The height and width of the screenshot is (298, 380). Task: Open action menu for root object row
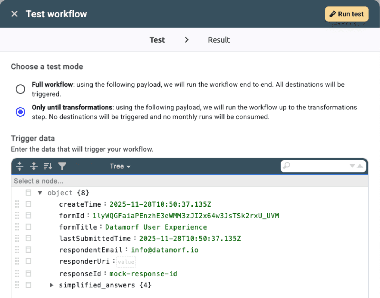[28, 193]
